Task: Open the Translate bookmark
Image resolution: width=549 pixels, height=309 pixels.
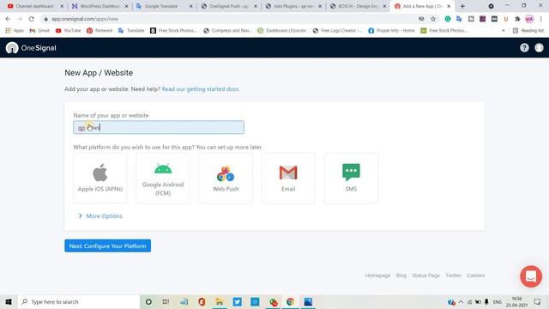Action: click(131, 31)
